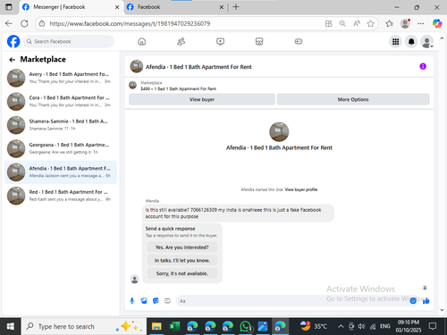The image size is (447, 335).
Task: Click the address bar URL
Action: tap(130, 23)
